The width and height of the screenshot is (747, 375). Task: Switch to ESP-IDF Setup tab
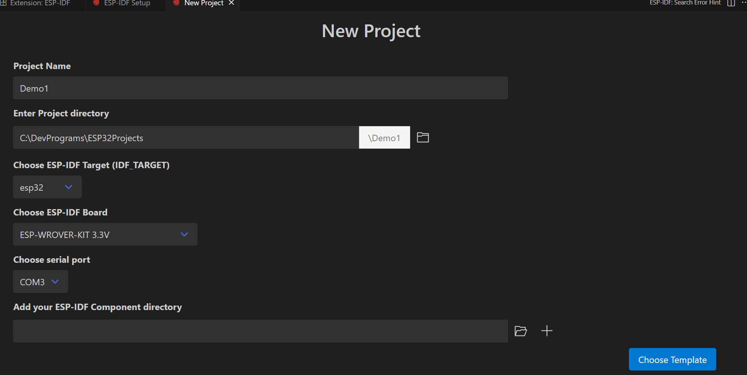click(127, 3)
